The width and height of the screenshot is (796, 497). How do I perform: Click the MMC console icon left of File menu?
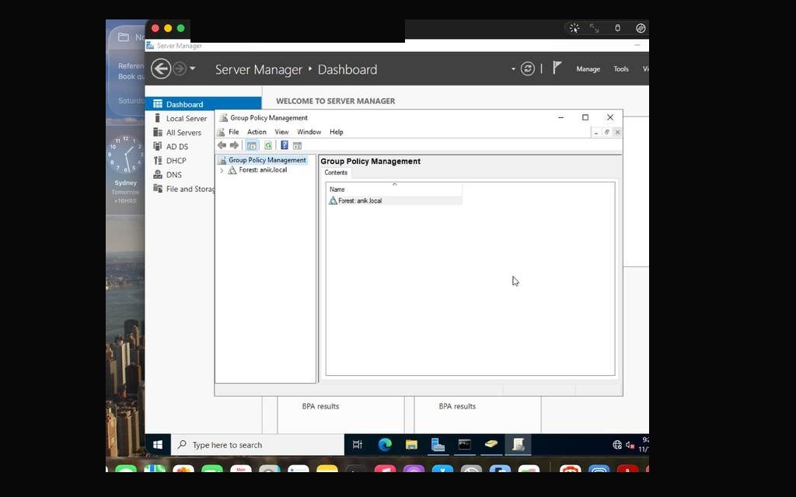[x=221, y=132]
